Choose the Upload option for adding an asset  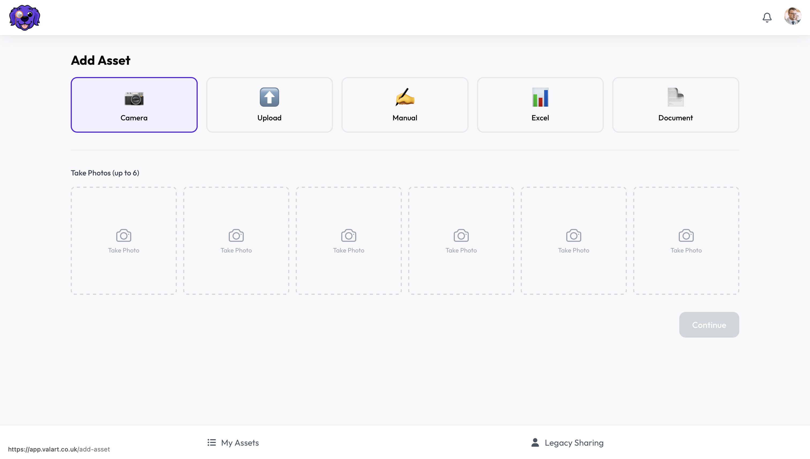point(269,104)
